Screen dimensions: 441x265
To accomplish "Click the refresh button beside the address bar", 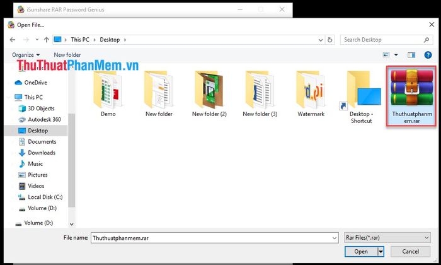I will (x=329, y=40).
